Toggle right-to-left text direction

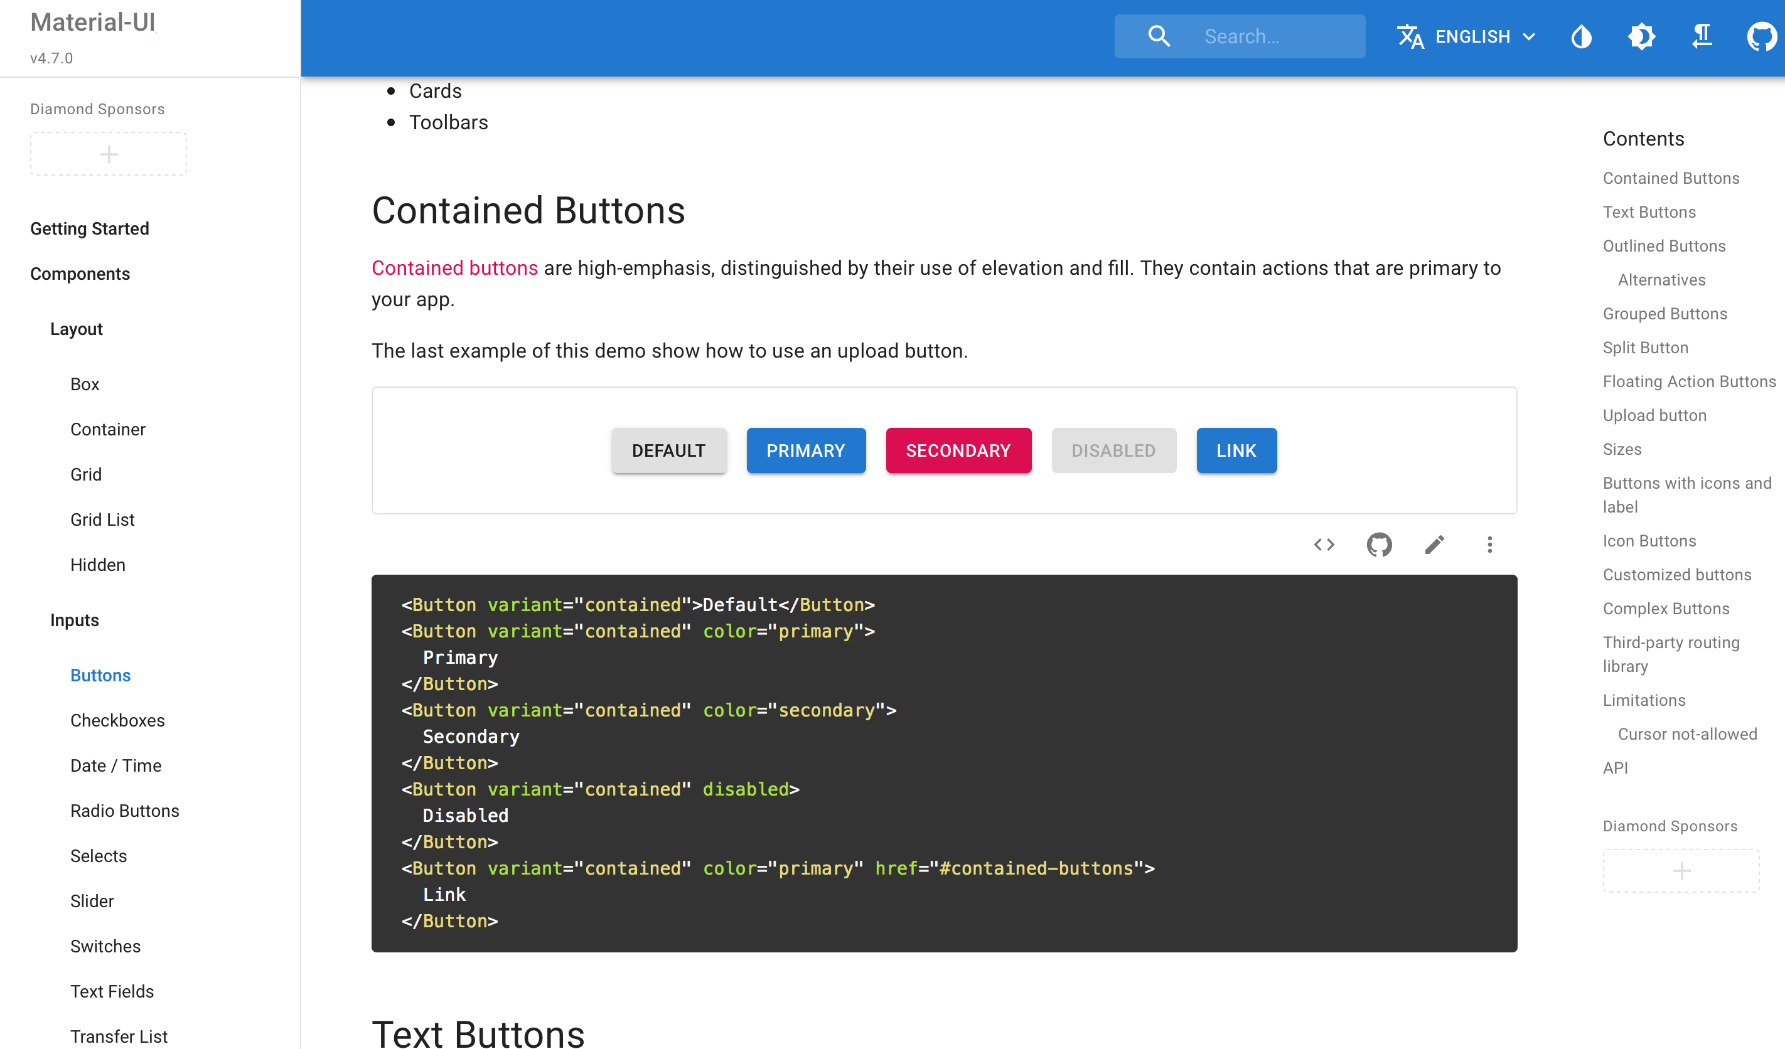click(x=1702, y=36)
